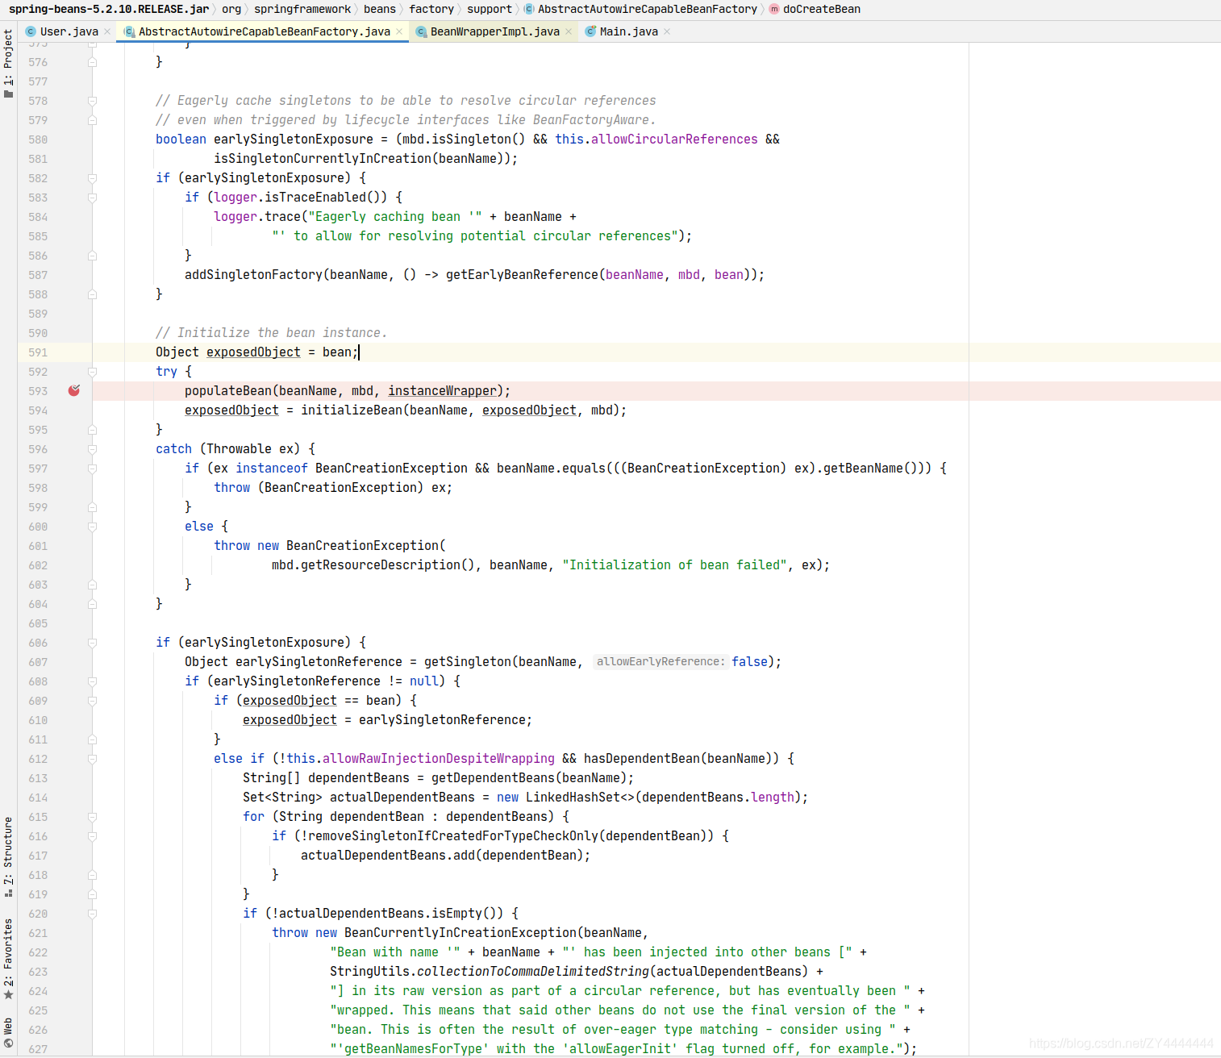
Task: Close the User.java tab
Action: point(107,31)
